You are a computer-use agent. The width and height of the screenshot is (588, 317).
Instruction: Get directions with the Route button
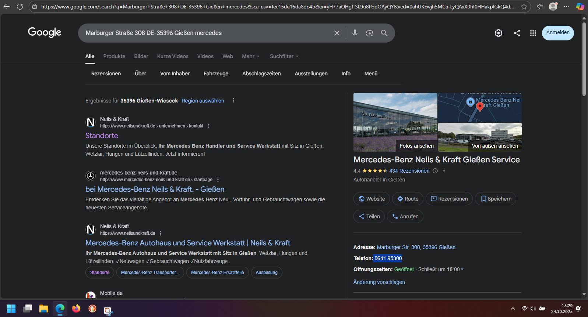408,199
